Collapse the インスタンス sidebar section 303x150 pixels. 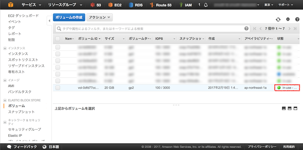click(5, 48)
